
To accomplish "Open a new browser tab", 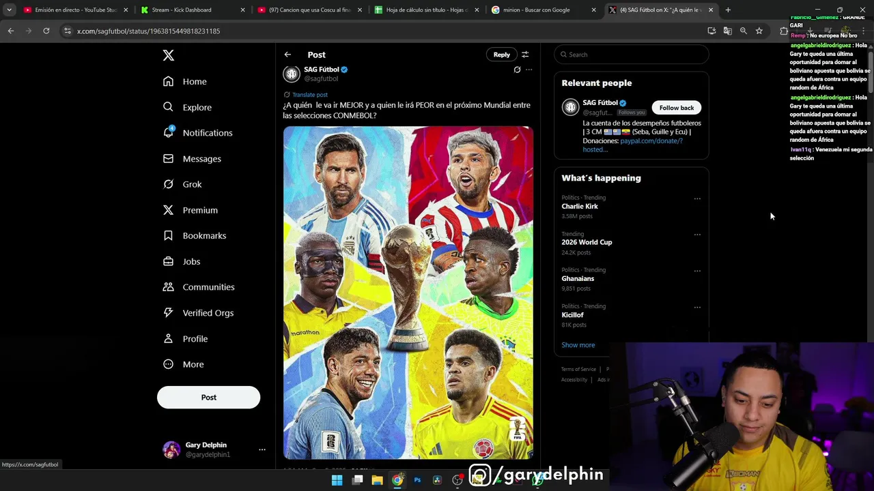I will (x=728, y=10).
